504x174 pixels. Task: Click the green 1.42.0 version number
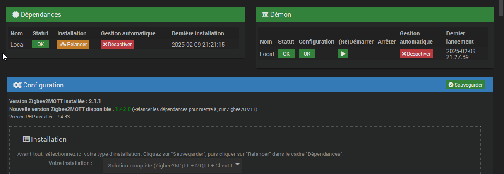pyautogui.click(x=123, y=109)
